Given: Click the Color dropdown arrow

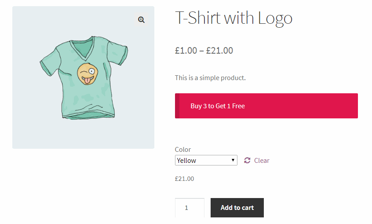Looking at the screenshot, I should tap(233, 161).
